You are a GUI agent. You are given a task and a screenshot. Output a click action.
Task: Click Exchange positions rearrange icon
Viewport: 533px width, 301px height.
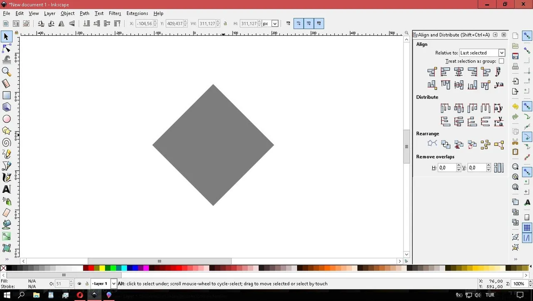tap(445, 144)
